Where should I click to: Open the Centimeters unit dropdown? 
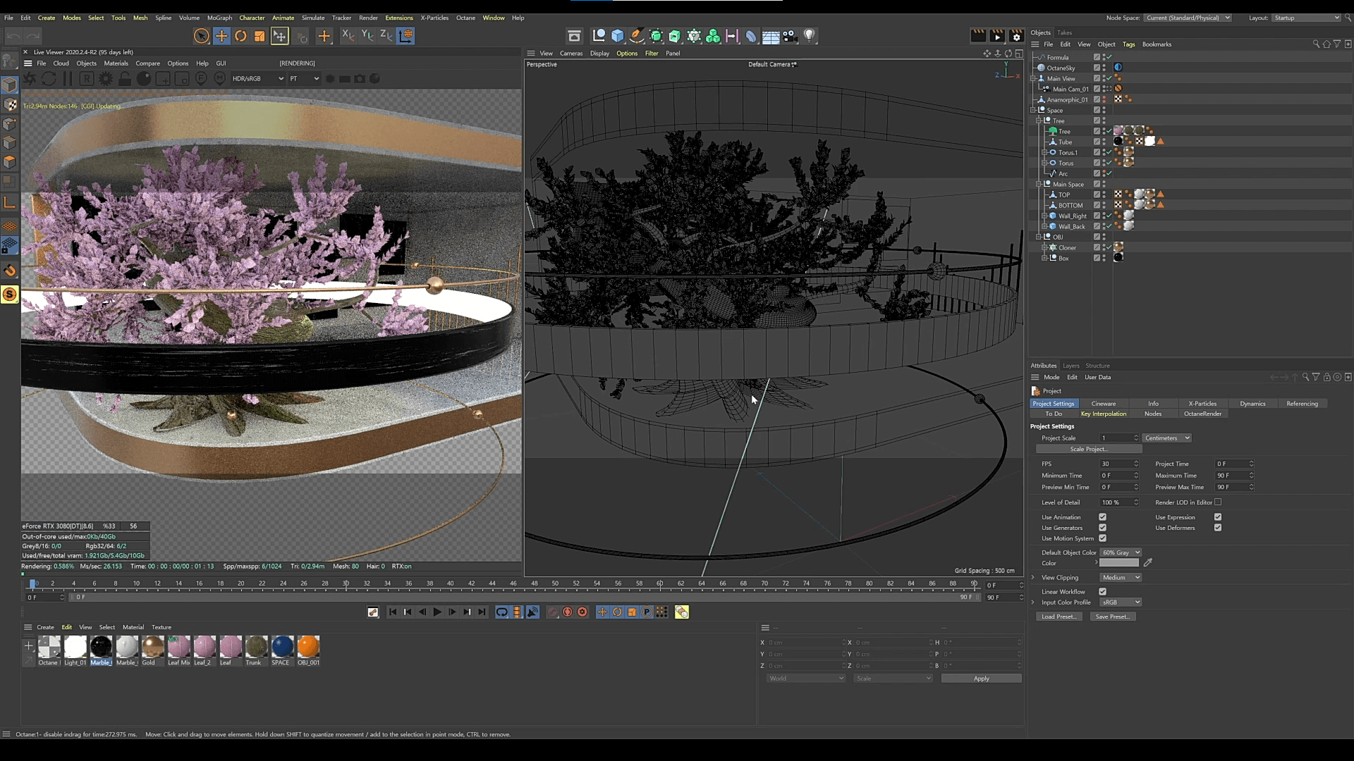(1166, 438)
